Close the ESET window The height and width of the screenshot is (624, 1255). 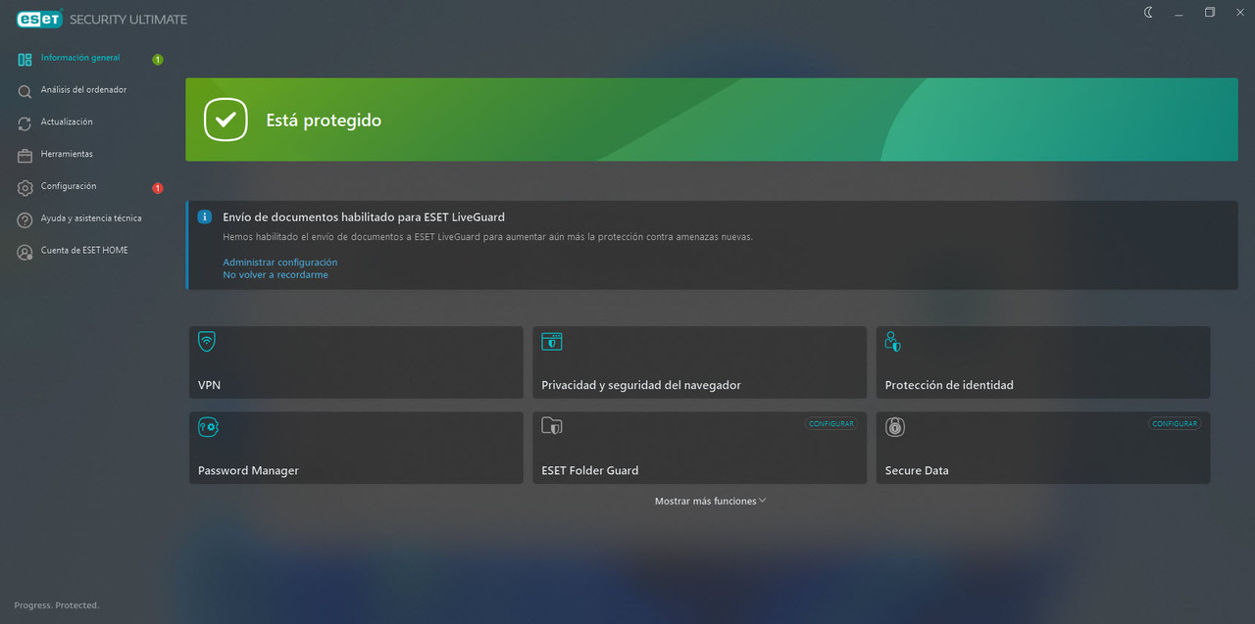click(1239, 13)
